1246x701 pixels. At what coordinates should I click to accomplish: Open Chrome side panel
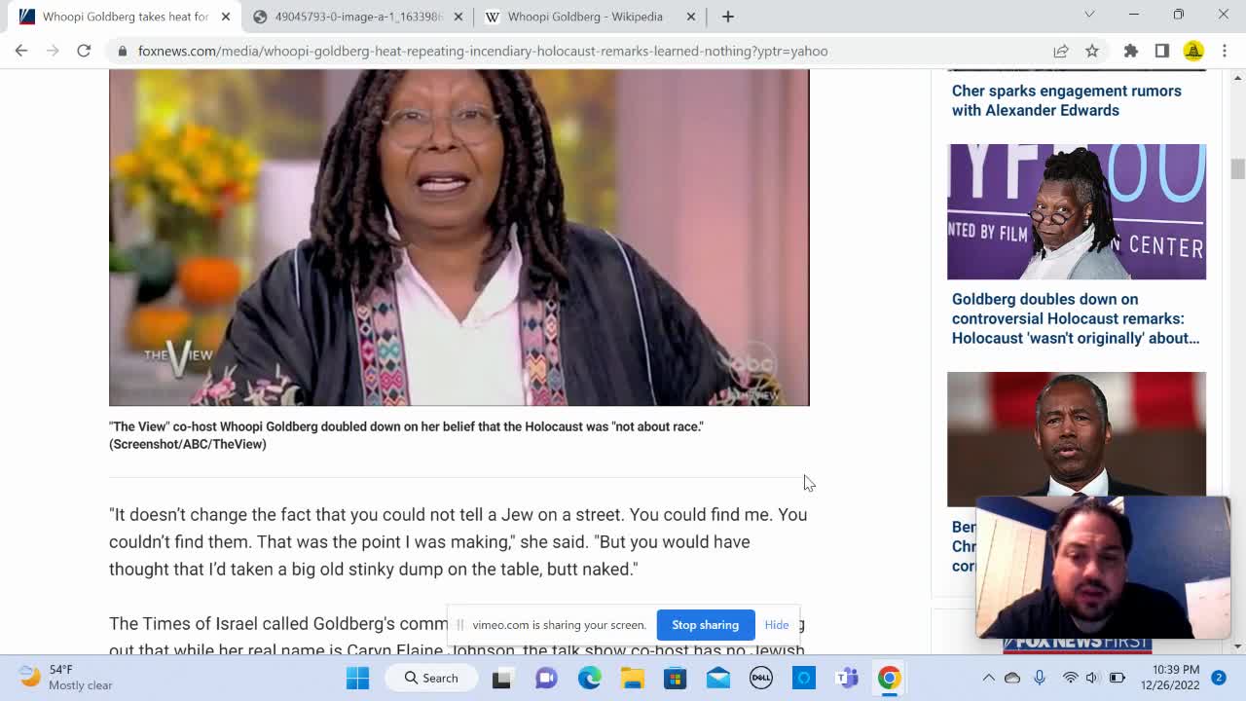click(1162, 51)
